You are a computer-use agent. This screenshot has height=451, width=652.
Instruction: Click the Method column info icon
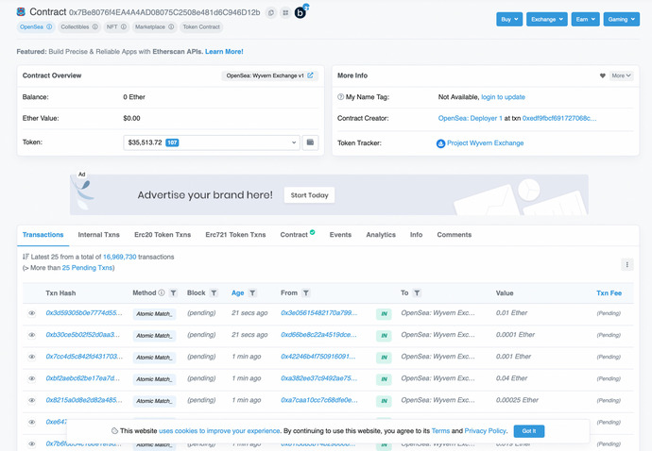(162, 293)
